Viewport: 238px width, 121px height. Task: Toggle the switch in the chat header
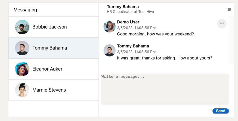228,9
